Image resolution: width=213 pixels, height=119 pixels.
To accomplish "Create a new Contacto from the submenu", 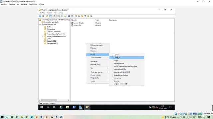I will click(126, 58).
